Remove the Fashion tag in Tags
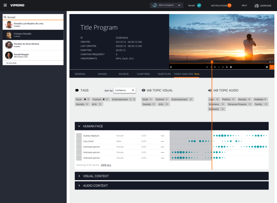Viewport: 277px width, 203px height. click(107, 99)
